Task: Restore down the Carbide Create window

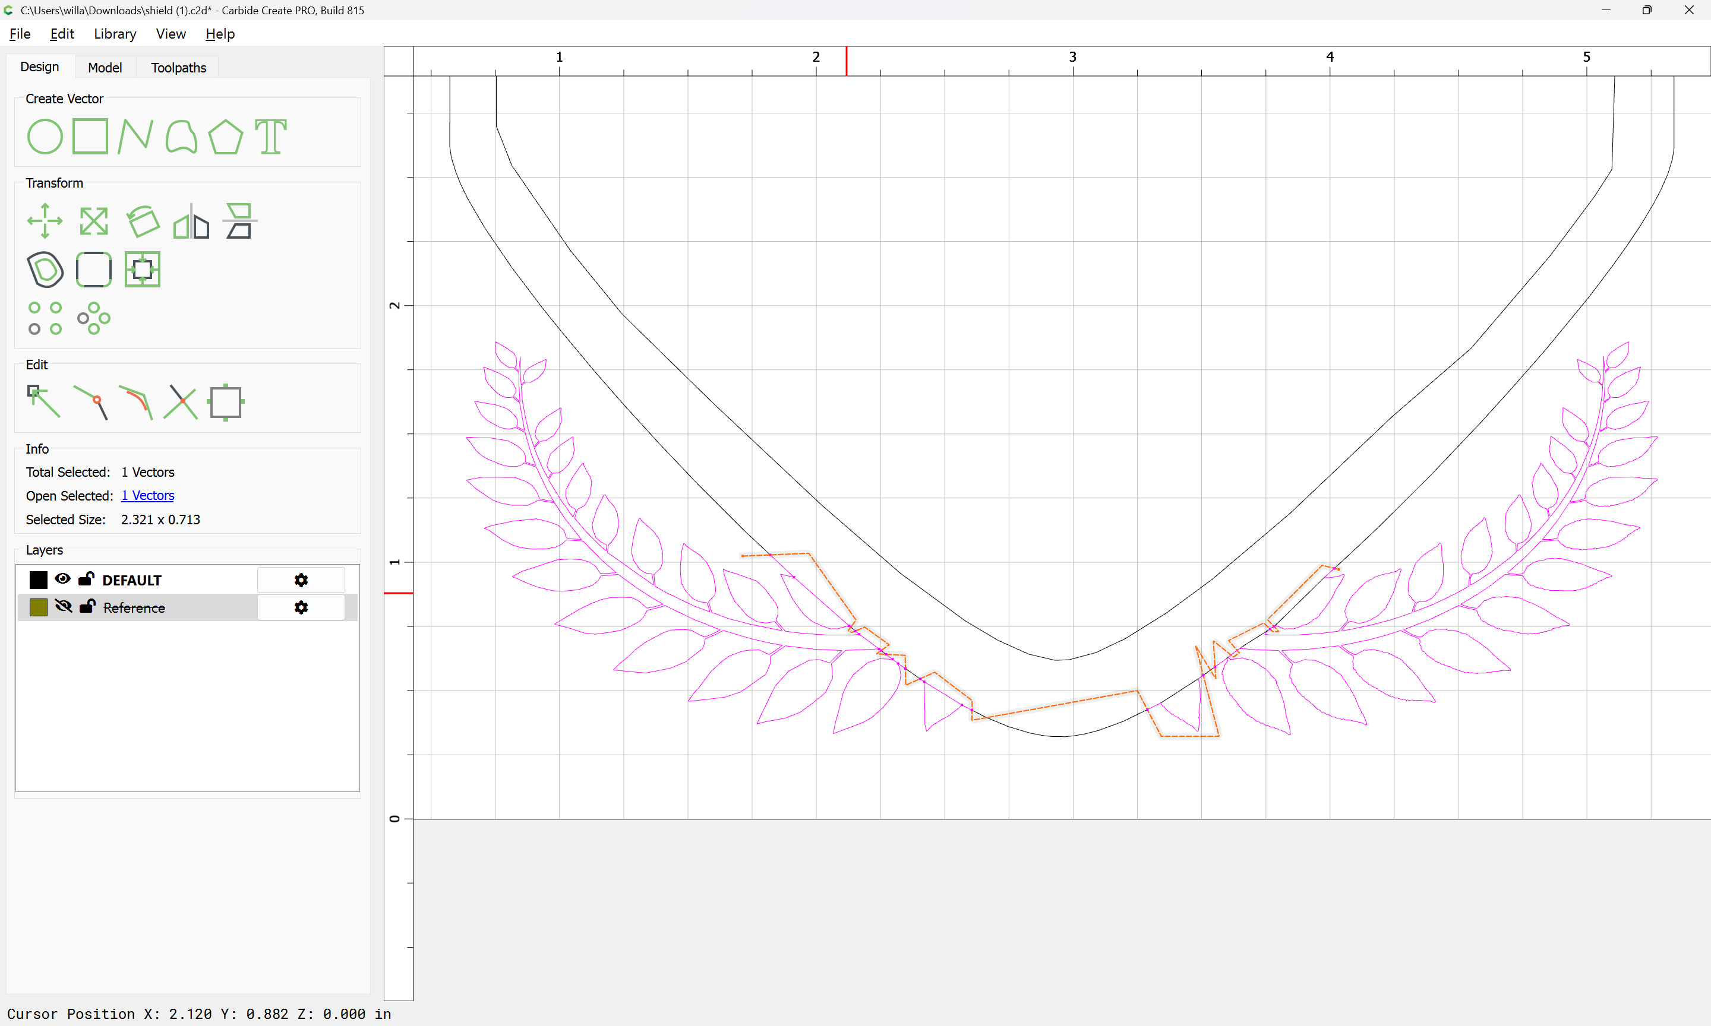Action: (x=1647, y=9)
